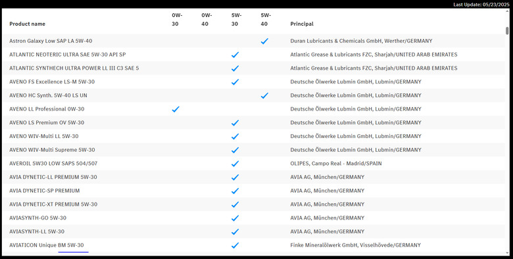
Task: Click checkmark in Astron Galaxy Low SAP row
Action: point(264,41)
